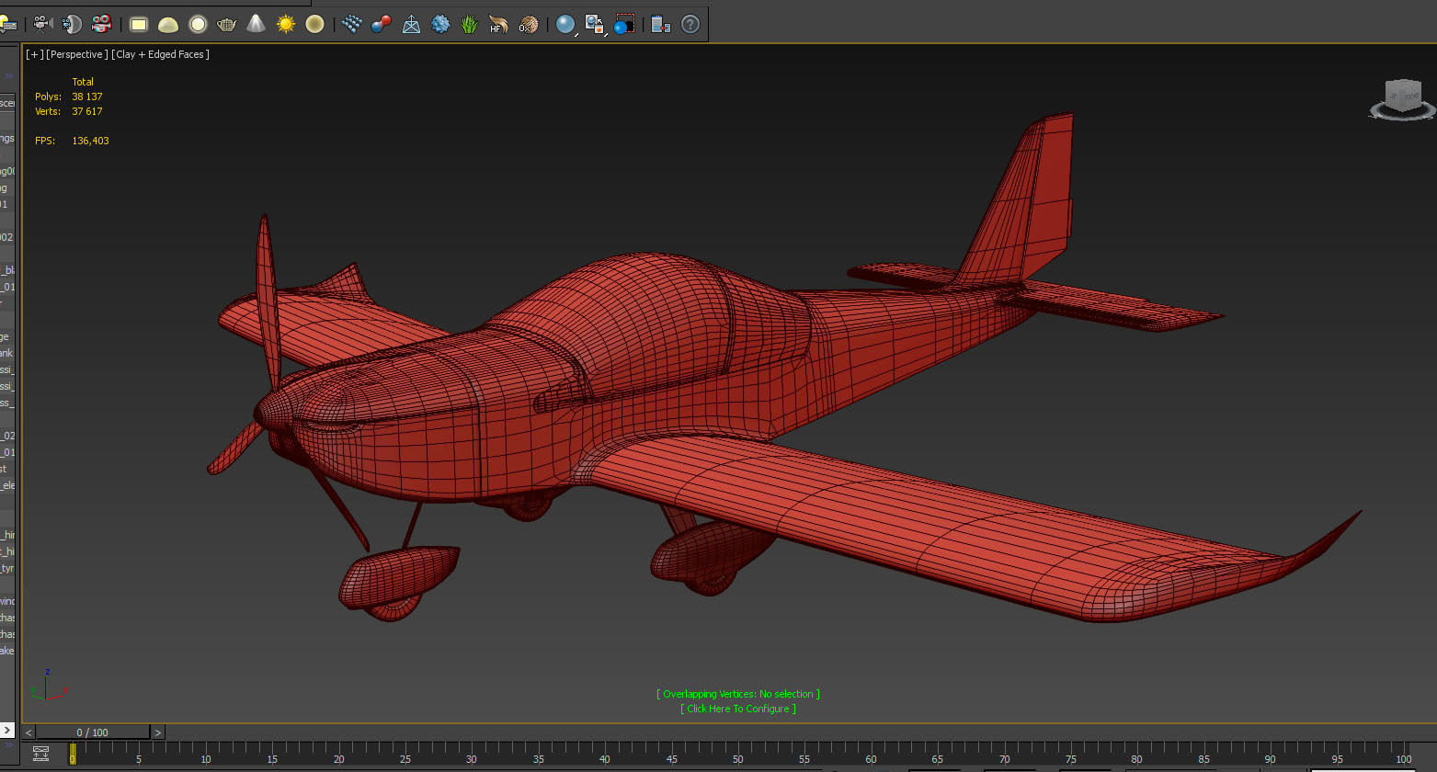
Task: Click frame 50 on the timeline ruler
Action: (x=737, y=759)
